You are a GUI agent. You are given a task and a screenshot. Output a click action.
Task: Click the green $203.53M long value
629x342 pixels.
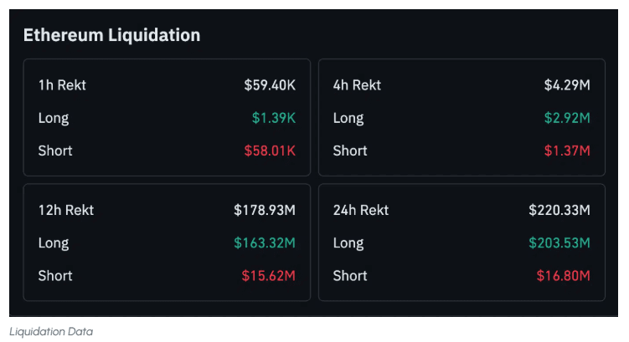point(559,243)
